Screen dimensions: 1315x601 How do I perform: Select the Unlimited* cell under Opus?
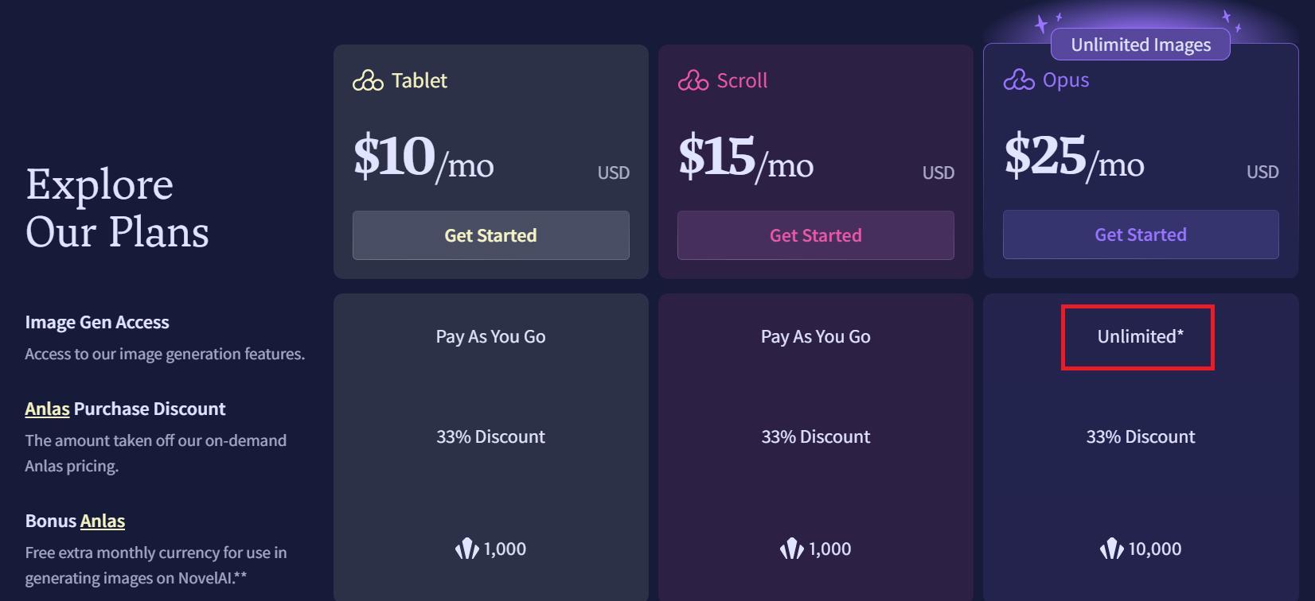click(1139, 337)
